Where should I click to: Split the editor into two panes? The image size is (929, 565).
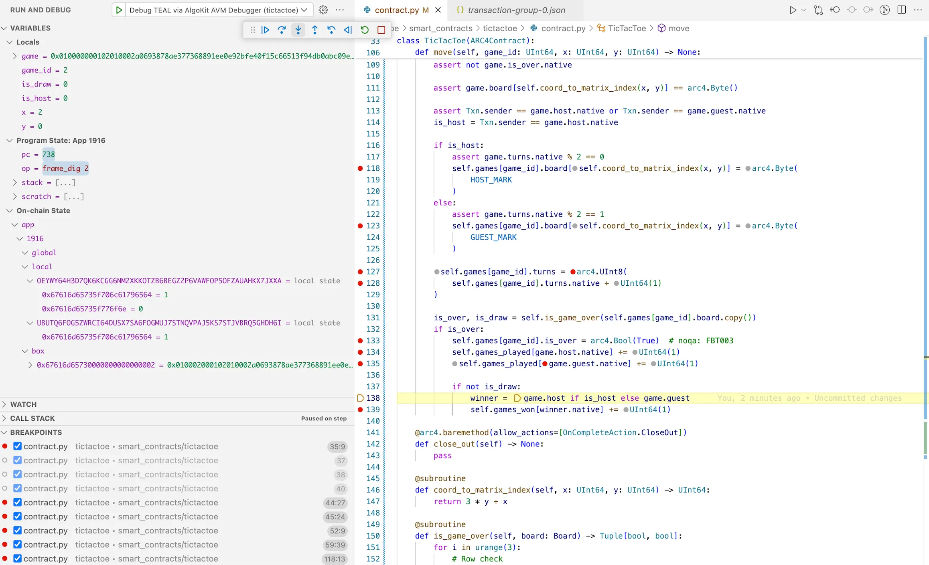901,10
